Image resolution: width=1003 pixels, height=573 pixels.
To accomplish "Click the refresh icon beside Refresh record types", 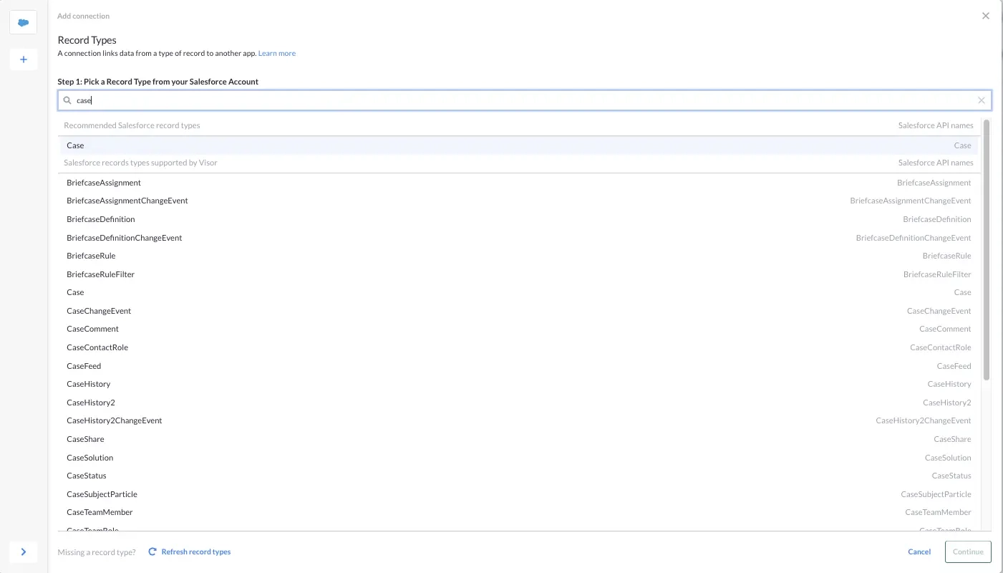I will pyautogui.click(x=152, y=552).
